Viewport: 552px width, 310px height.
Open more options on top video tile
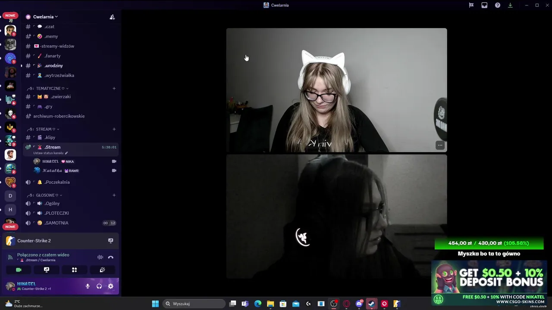[x=440, y=146]
